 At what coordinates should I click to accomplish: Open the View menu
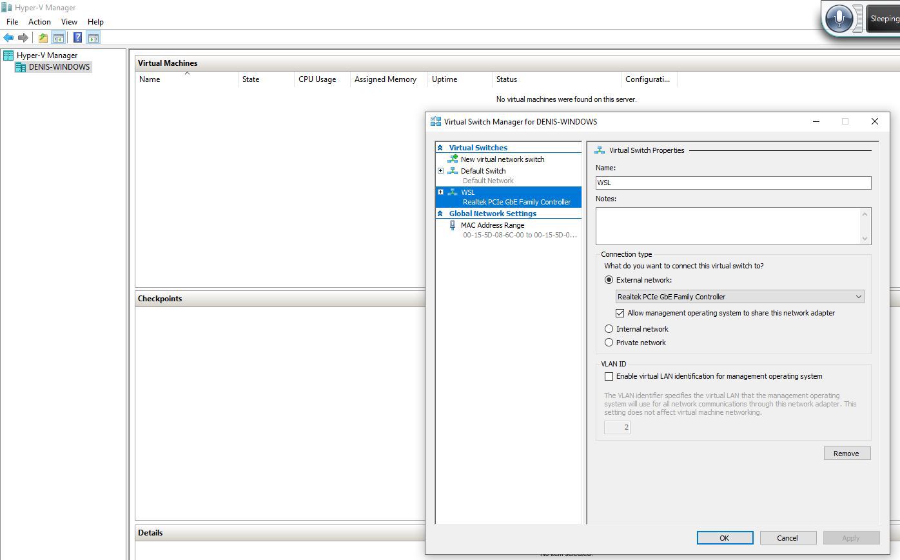click(x=69, y=21)
